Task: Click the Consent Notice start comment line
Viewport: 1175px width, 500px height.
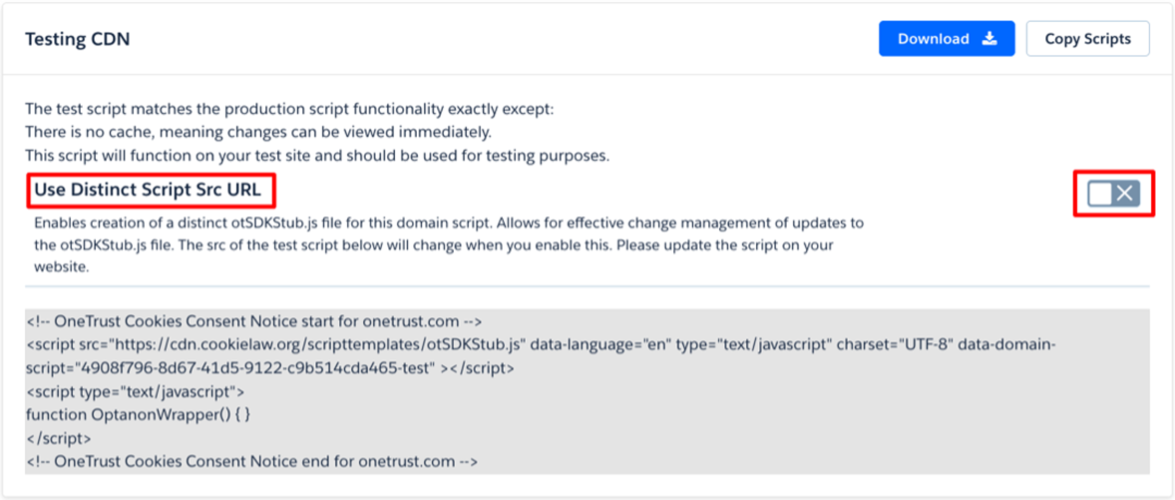Action: (253, 321)
